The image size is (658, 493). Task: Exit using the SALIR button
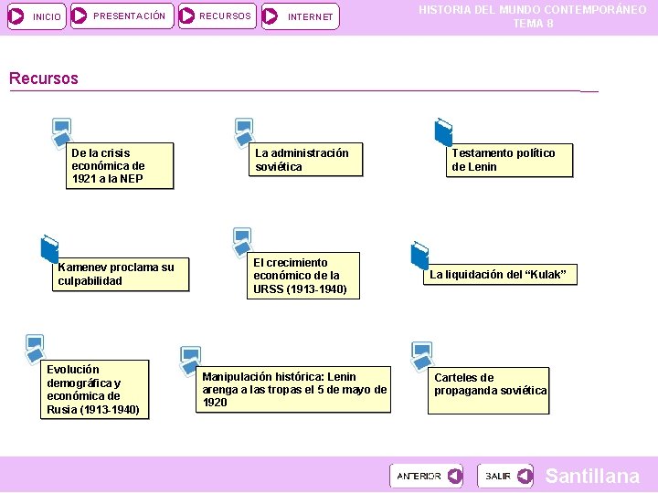pos(505,476)
